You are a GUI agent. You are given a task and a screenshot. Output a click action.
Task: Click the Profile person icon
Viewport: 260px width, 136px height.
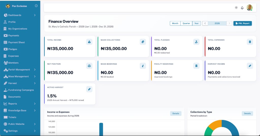(5, 22)
